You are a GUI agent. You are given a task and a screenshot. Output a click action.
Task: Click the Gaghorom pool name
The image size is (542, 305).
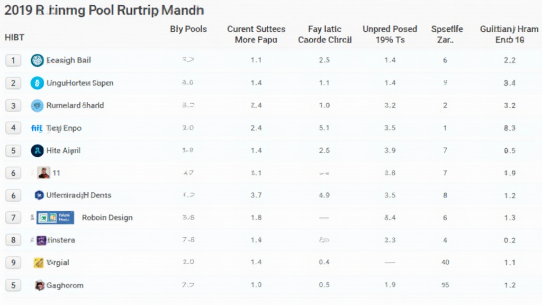coord(65,285)
